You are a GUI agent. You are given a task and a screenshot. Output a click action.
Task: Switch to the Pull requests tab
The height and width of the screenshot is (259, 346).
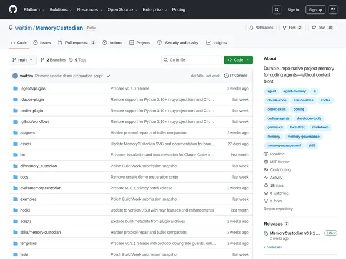click(77, 43)
